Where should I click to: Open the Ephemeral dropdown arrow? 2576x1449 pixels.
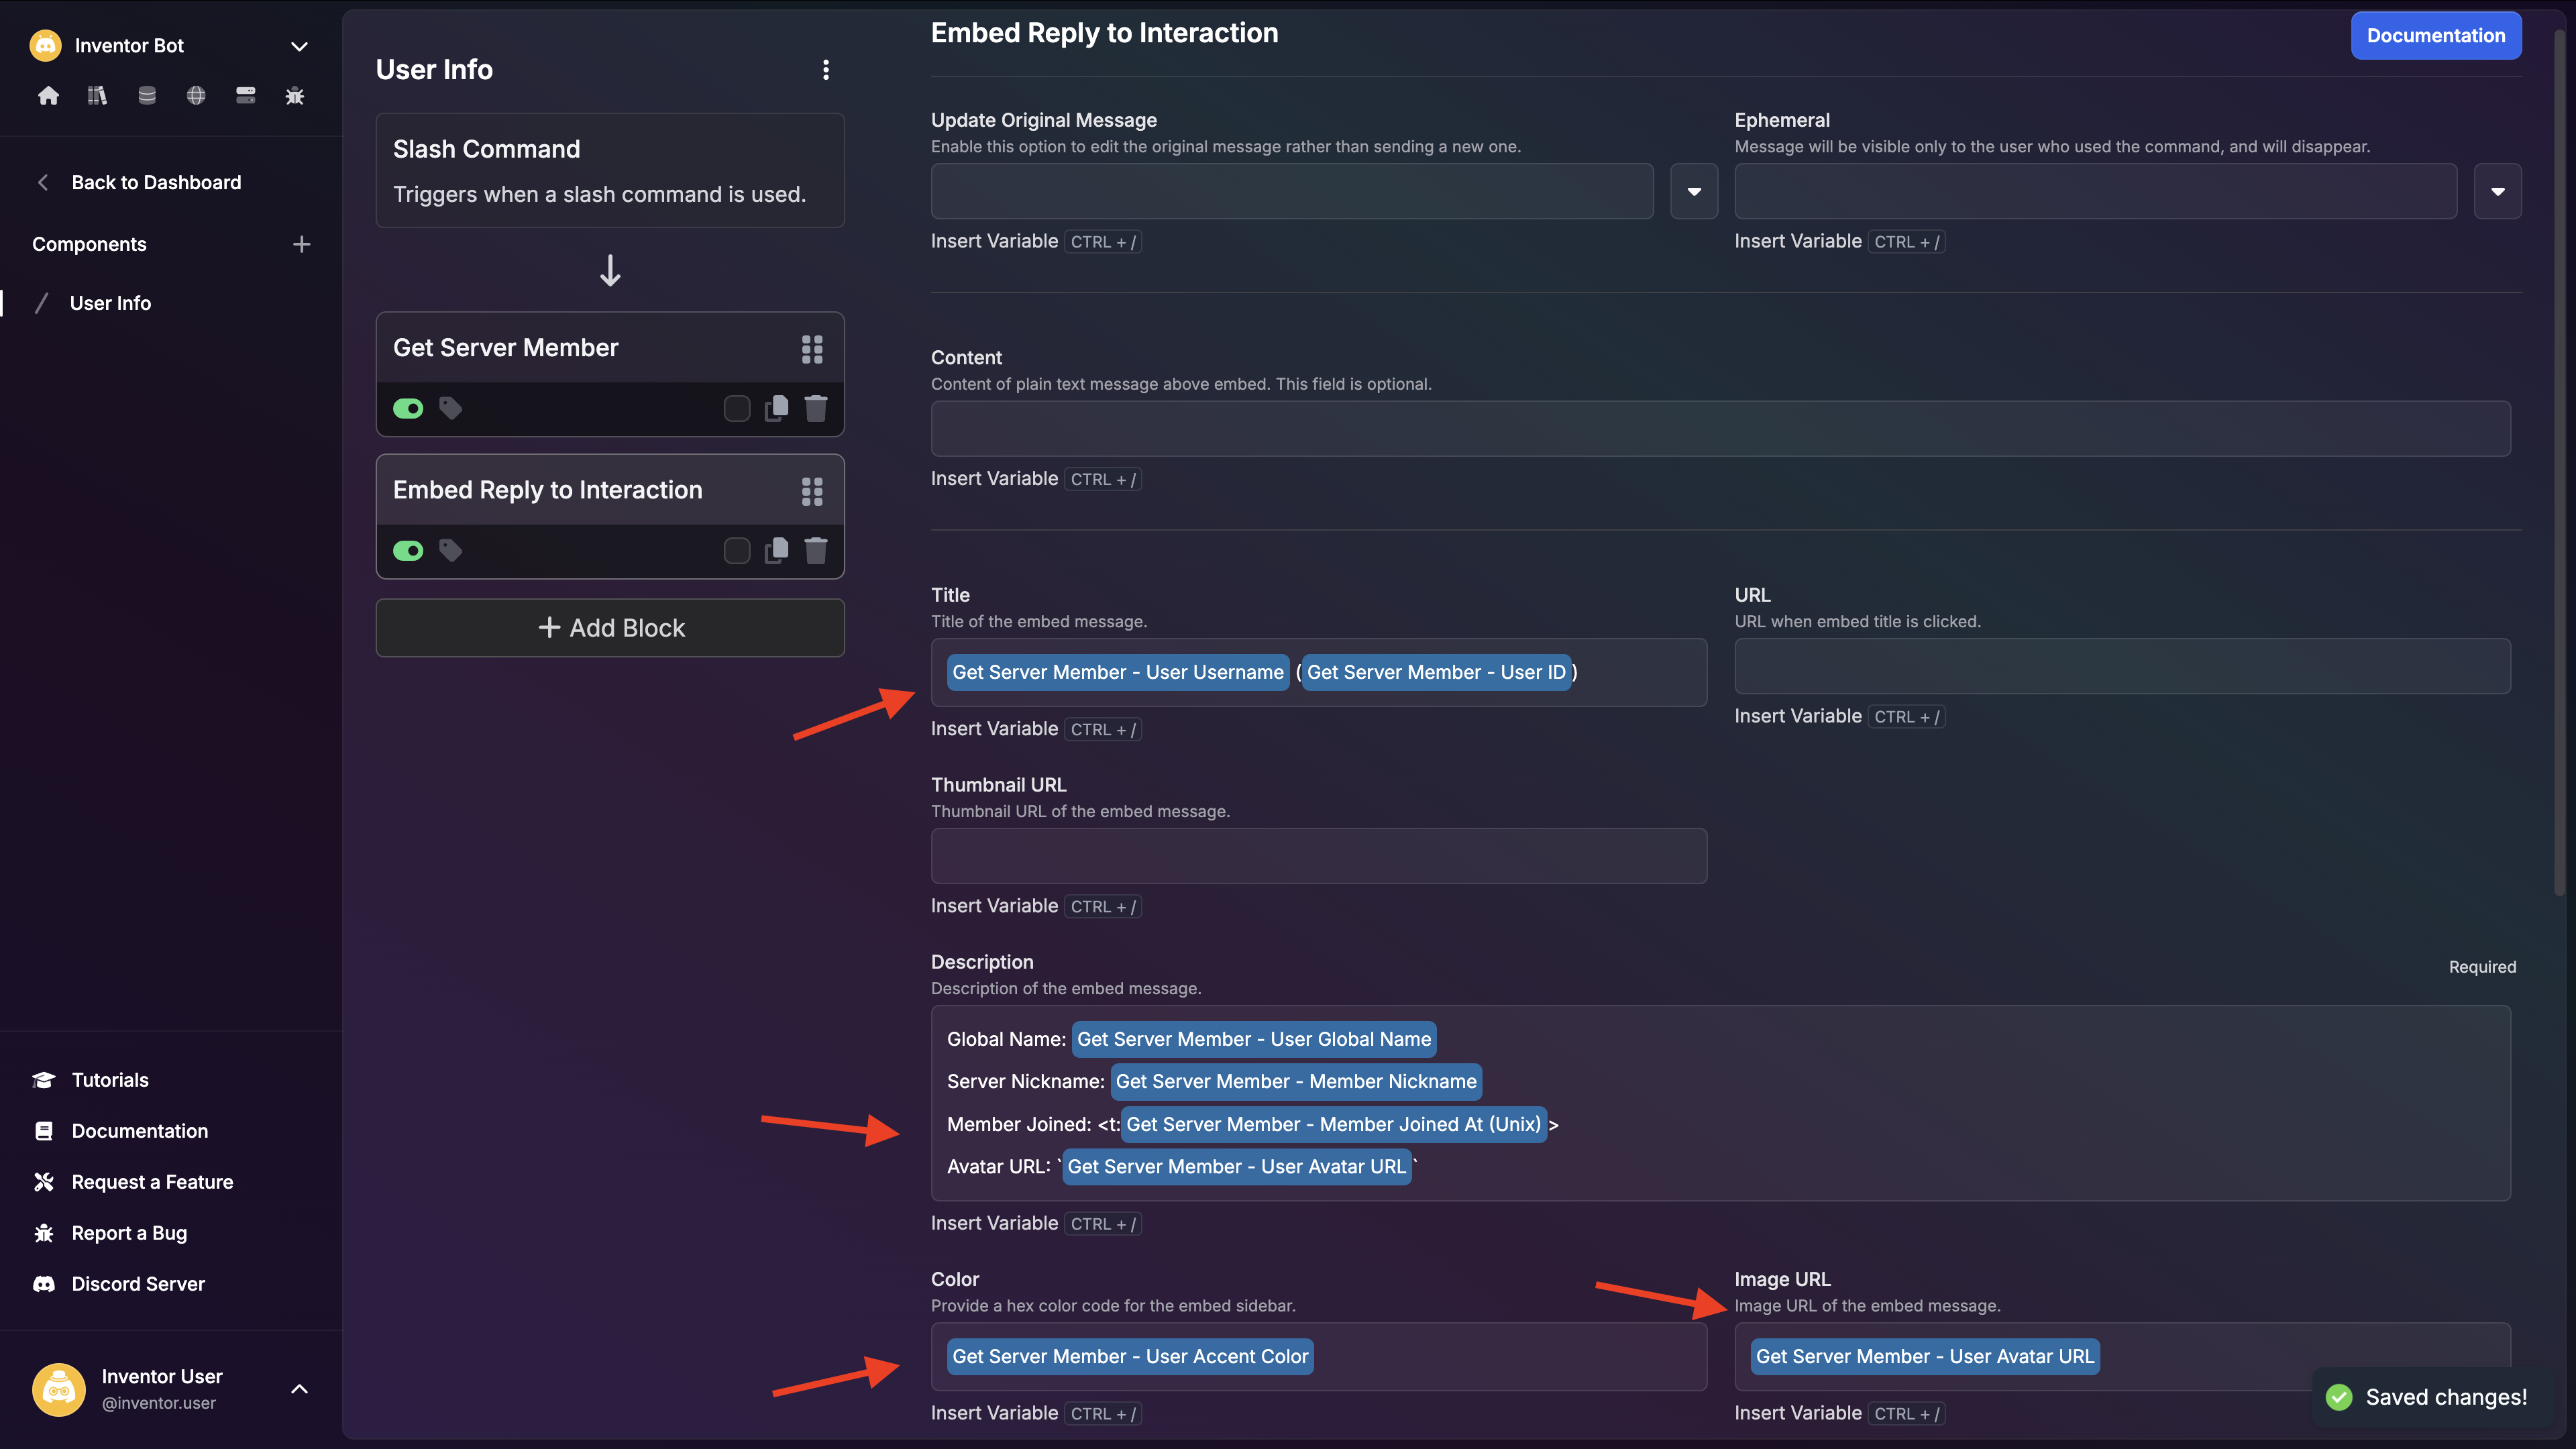pos(2497,191)
